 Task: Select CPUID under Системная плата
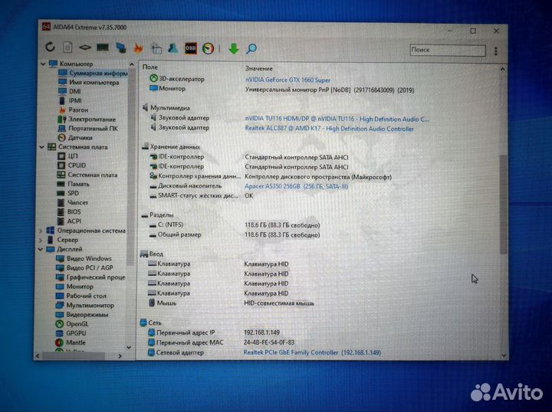click(77, 165)
